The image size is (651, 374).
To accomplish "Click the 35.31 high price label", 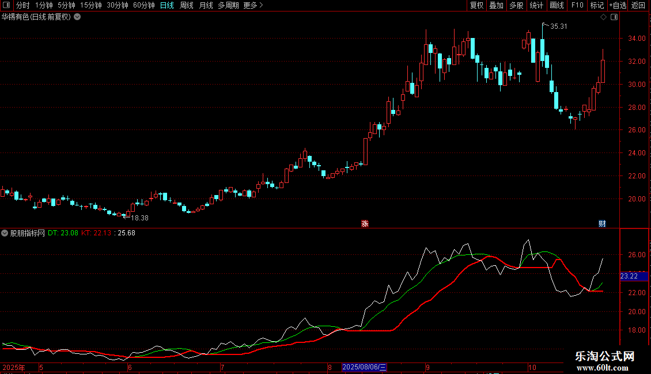I will (558, 26).
